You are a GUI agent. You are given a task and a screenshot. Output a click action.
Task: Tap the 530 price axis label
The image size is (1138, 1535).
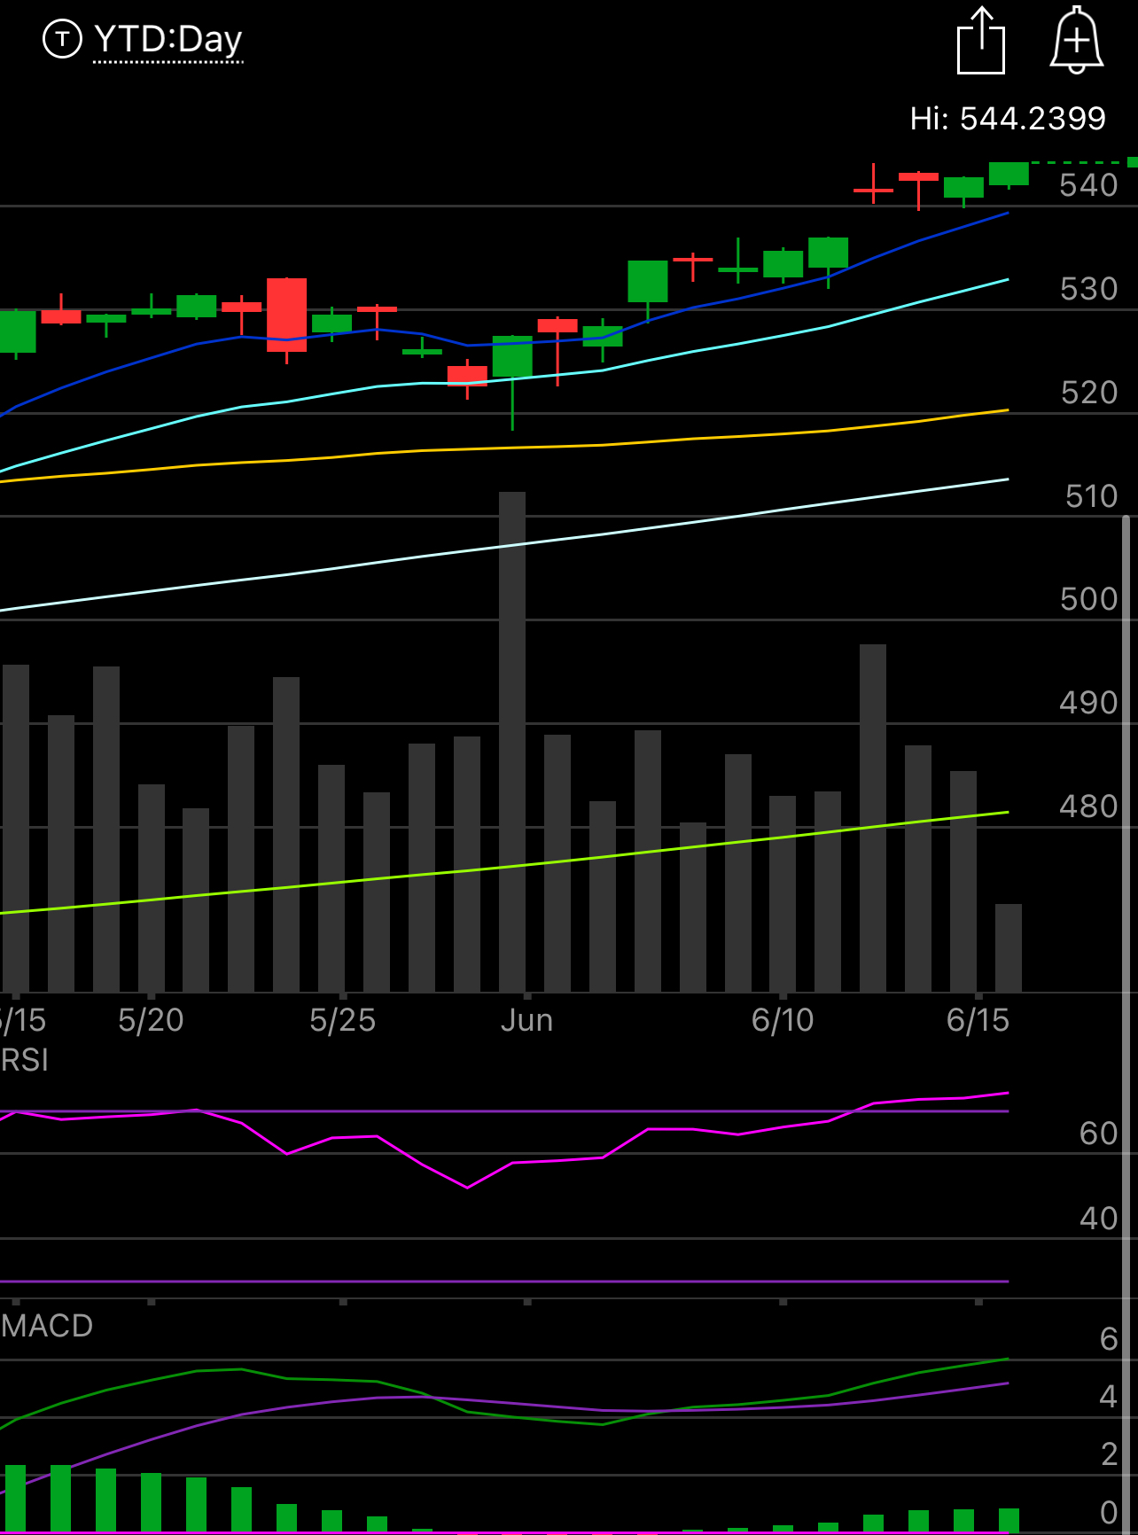(x=1088, y=289)
